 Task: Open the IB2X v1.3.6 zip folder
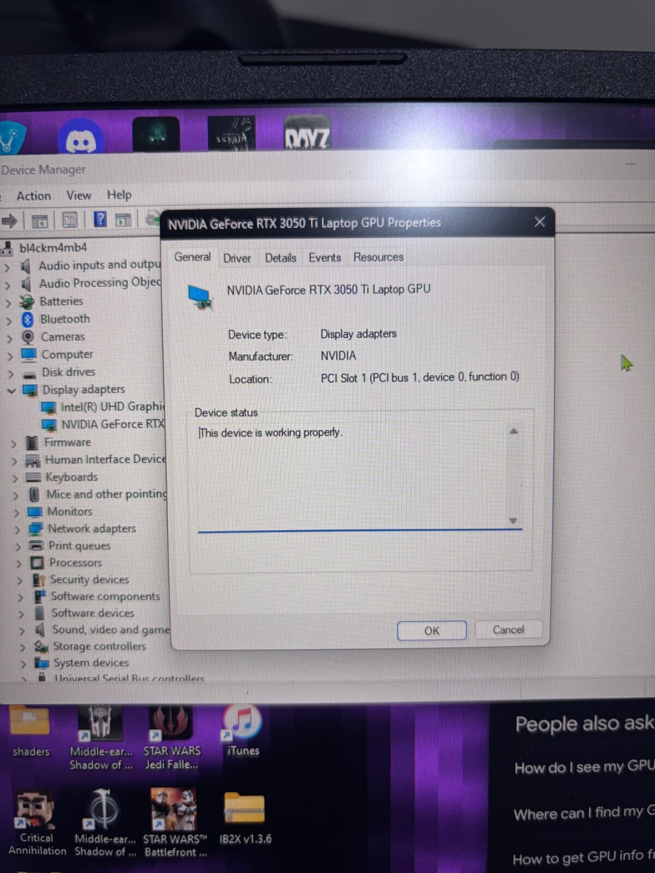coord(245,817)
